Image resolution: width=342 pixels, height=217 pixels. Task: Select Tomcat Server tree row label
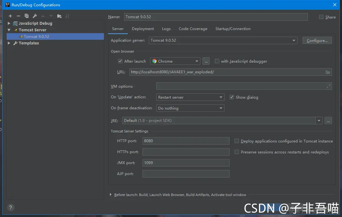[x=33, y=30]
